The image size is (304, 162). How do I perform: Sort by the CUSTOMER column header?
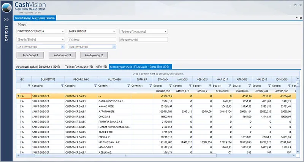click(114, 79)
